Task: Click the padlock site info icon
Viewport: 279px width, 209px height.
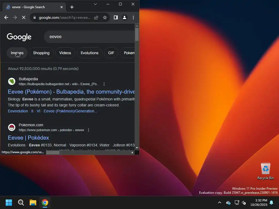Action: tap(35, 17)
